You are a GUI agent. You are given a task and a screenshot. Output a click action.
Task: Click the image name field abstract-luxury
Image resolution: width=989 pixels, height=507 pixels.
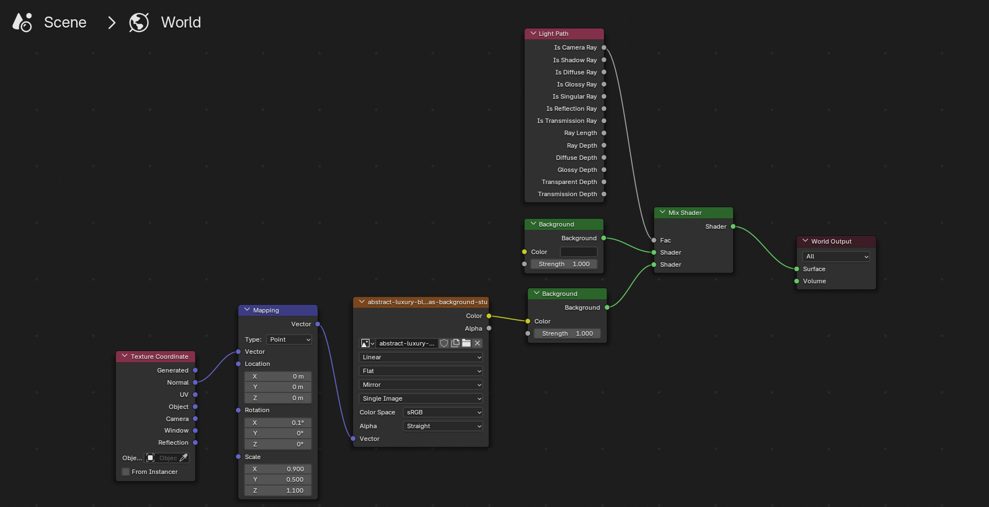pyautogui.click(x=407, y=343)
